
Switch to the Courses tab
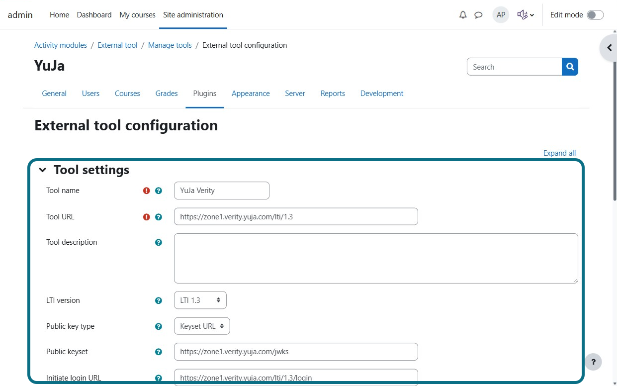tap(127, 94)
